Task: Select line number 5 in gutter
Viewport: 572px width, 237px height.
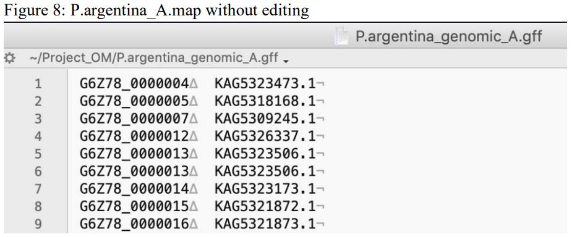Action: [x=38, y=154]
